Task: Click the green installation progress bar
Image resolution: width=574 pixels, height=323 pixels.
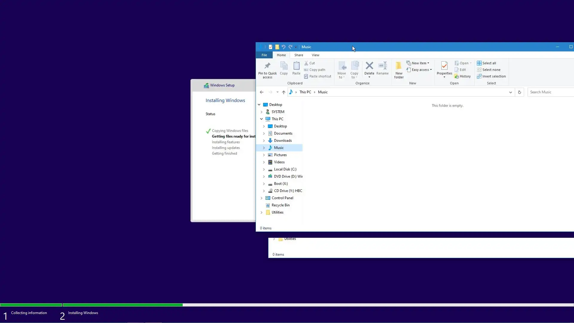Action: click(x=123, y=305)
